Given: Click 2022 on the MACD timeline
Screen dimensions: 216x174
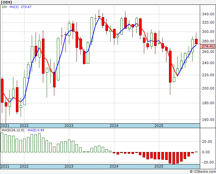Looking at the screenshot, I should pyautogui.click(x=24, y=166).
